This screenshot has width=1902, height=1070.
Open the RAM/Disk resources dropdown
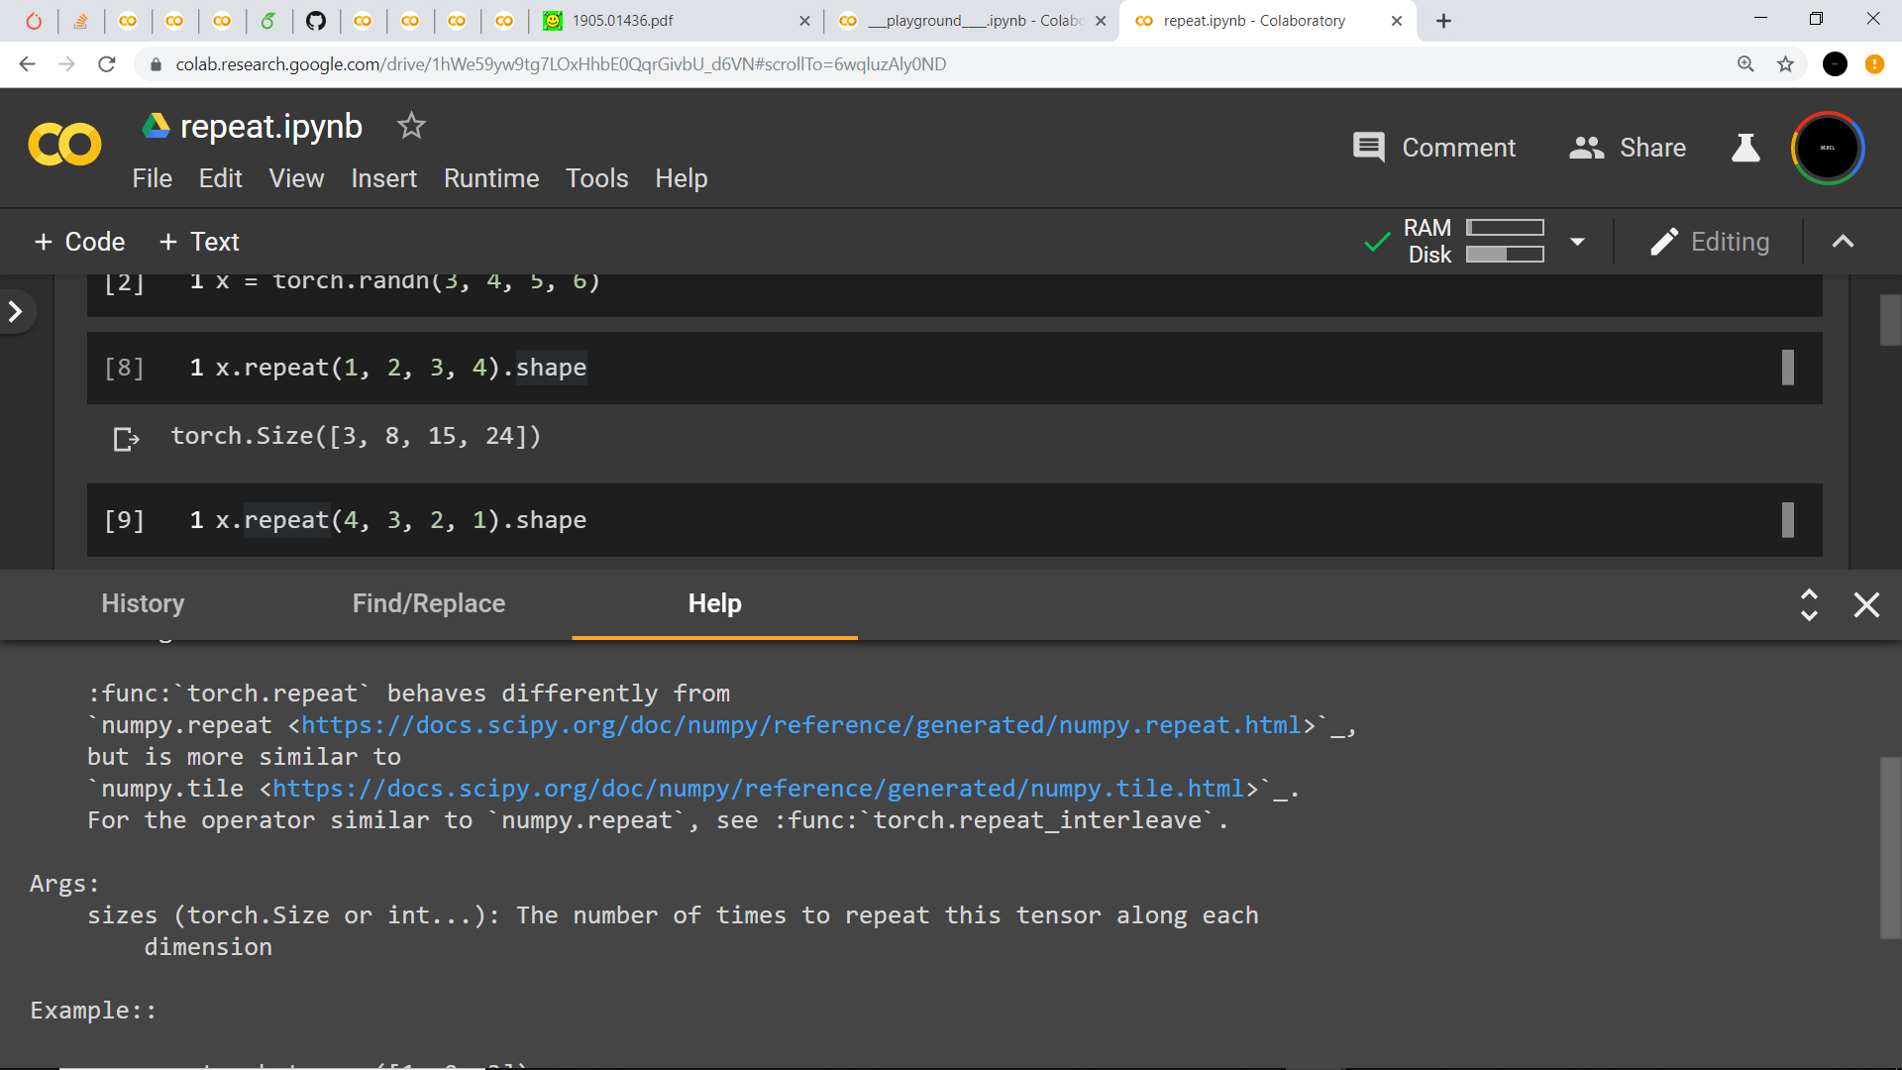pyautogui.click(x=1576, y=241)
